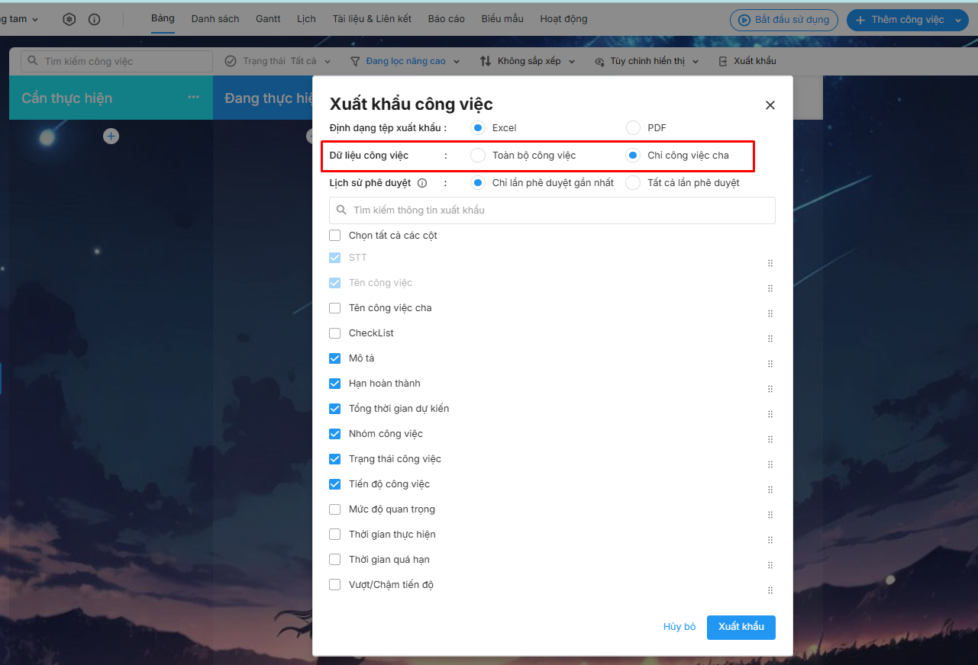
Task: Choose Chỉ công việc cha option
Action: [633, 156]
